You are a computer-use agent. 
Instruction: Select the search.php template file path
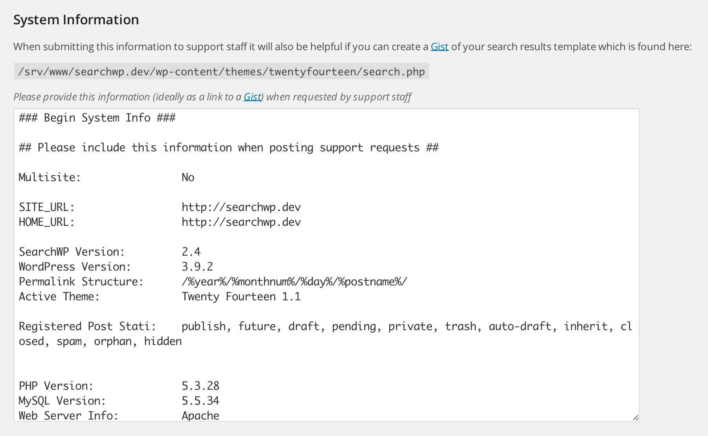tap(222, 71)
